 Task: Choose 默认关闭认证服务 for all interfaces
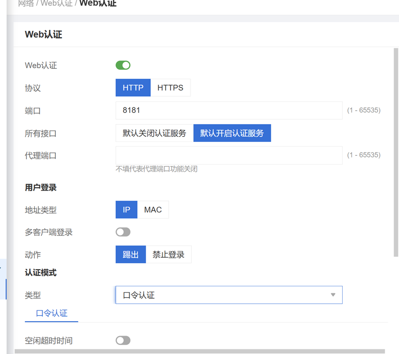tap(155, 133)
